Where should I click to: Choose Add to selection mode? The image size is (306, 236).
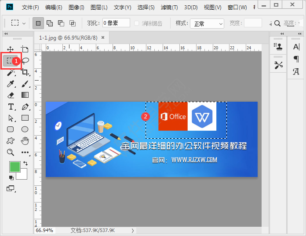tap(50, 23)
